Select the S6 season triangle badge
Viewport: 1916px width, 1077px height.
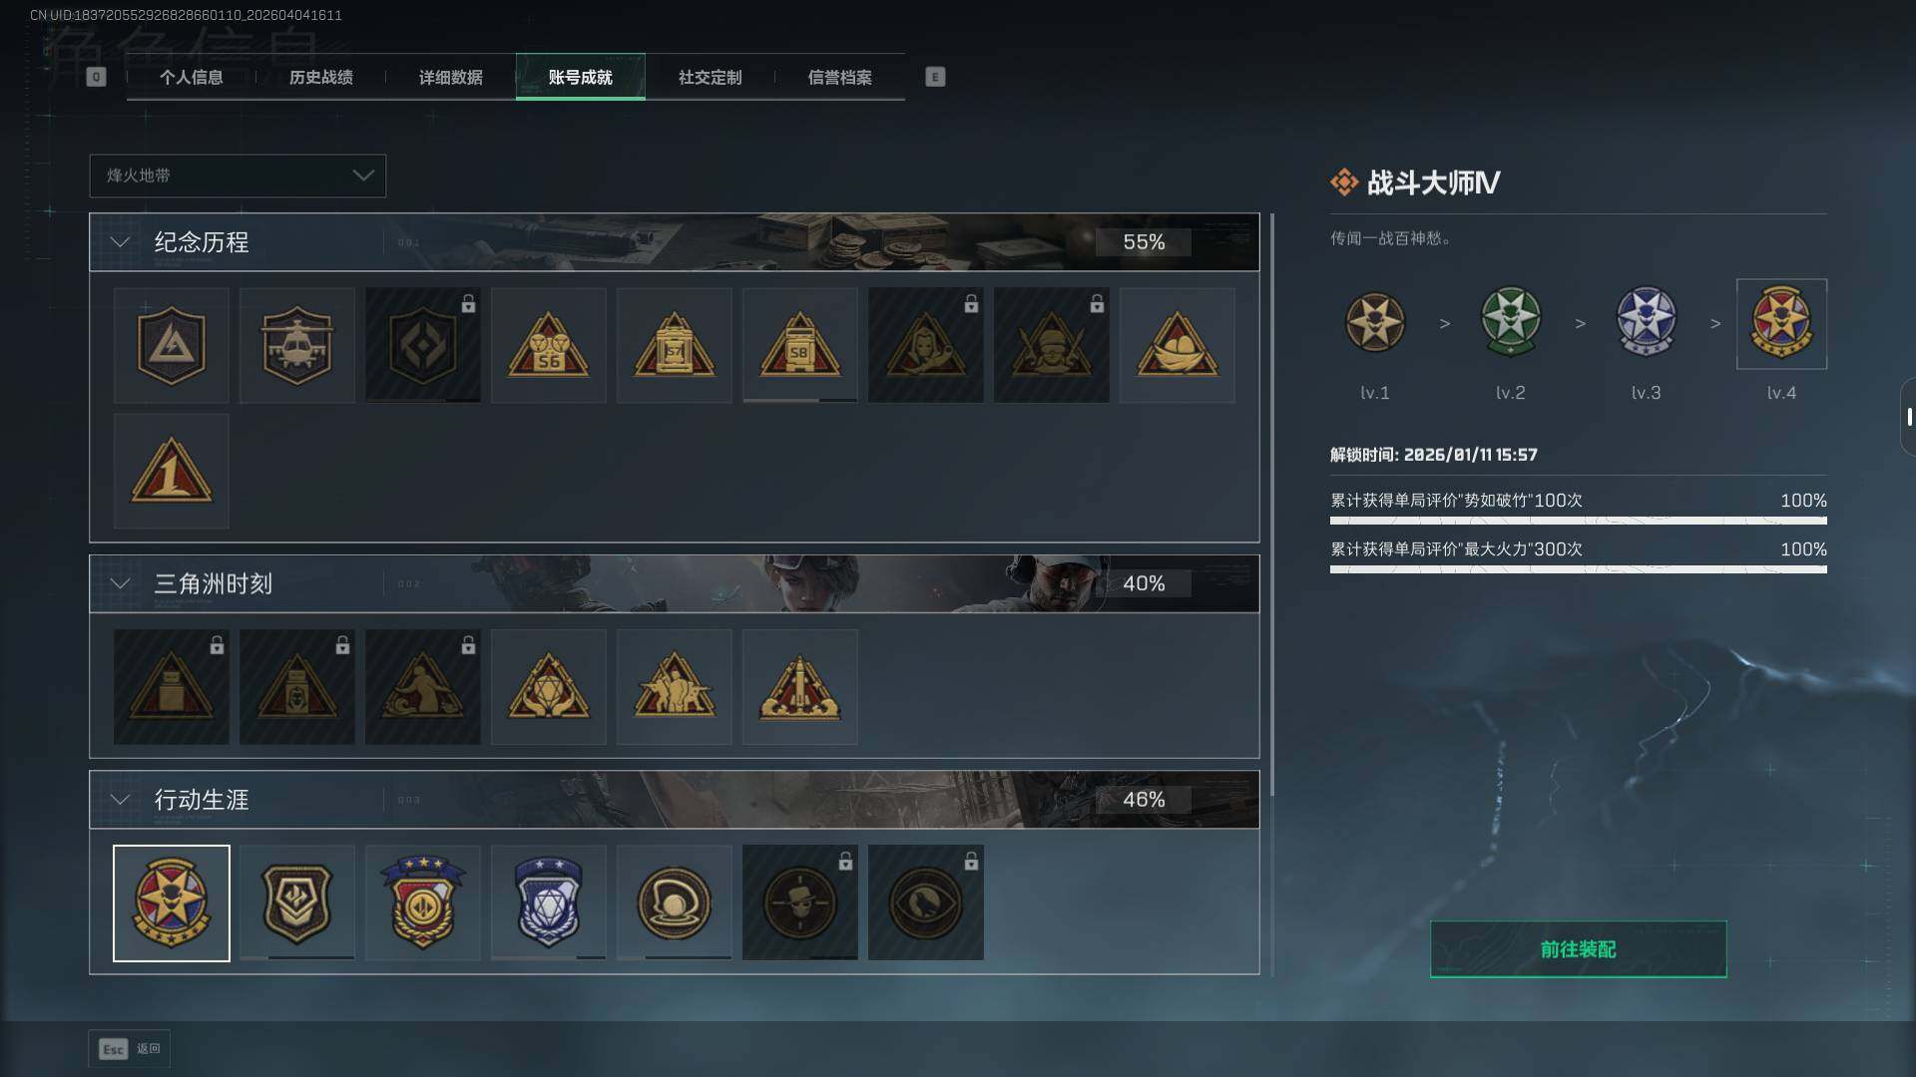(x=548, y=345)
